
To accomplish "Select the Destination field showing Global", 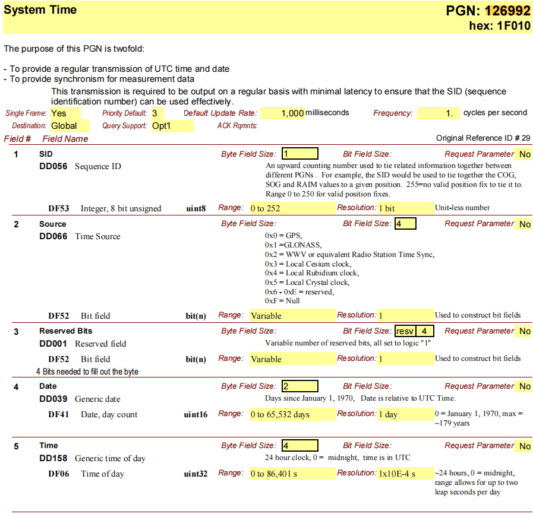I will point(70,126).
